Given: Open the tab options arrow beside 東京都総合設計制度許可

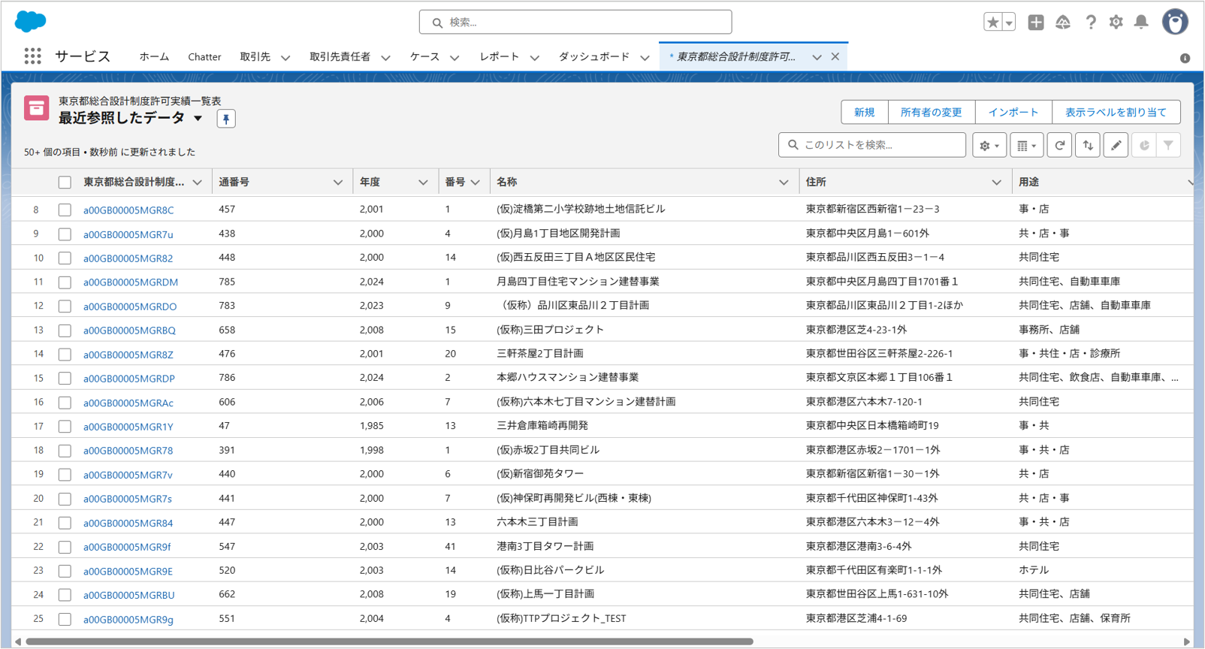Looking at the screenshot, I should 817,58.
